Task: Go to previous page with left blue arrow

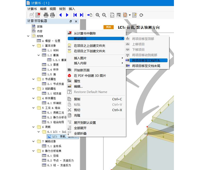Action: [61, 15]
